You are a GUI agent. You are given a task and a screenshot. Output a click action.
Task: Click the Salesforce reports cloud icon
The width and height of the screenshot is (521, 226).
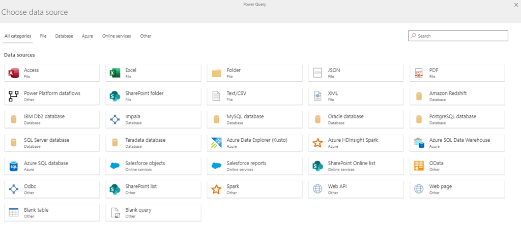click(216, 166)
